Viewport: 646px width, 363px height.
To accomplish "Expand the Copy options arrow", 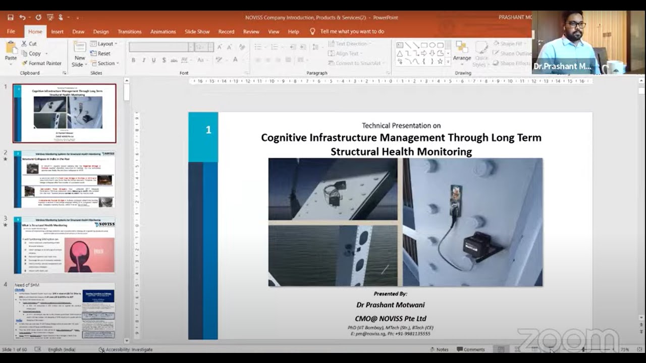I will coord(46,53).
